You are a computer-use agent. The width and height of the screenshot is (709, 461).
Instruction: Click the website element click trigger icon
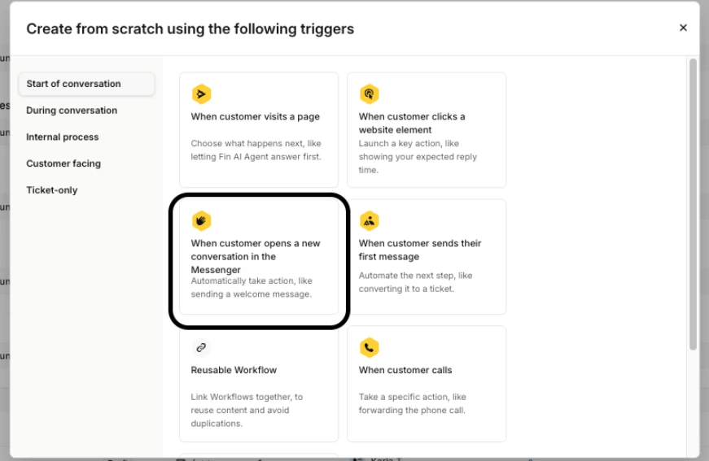369,94
